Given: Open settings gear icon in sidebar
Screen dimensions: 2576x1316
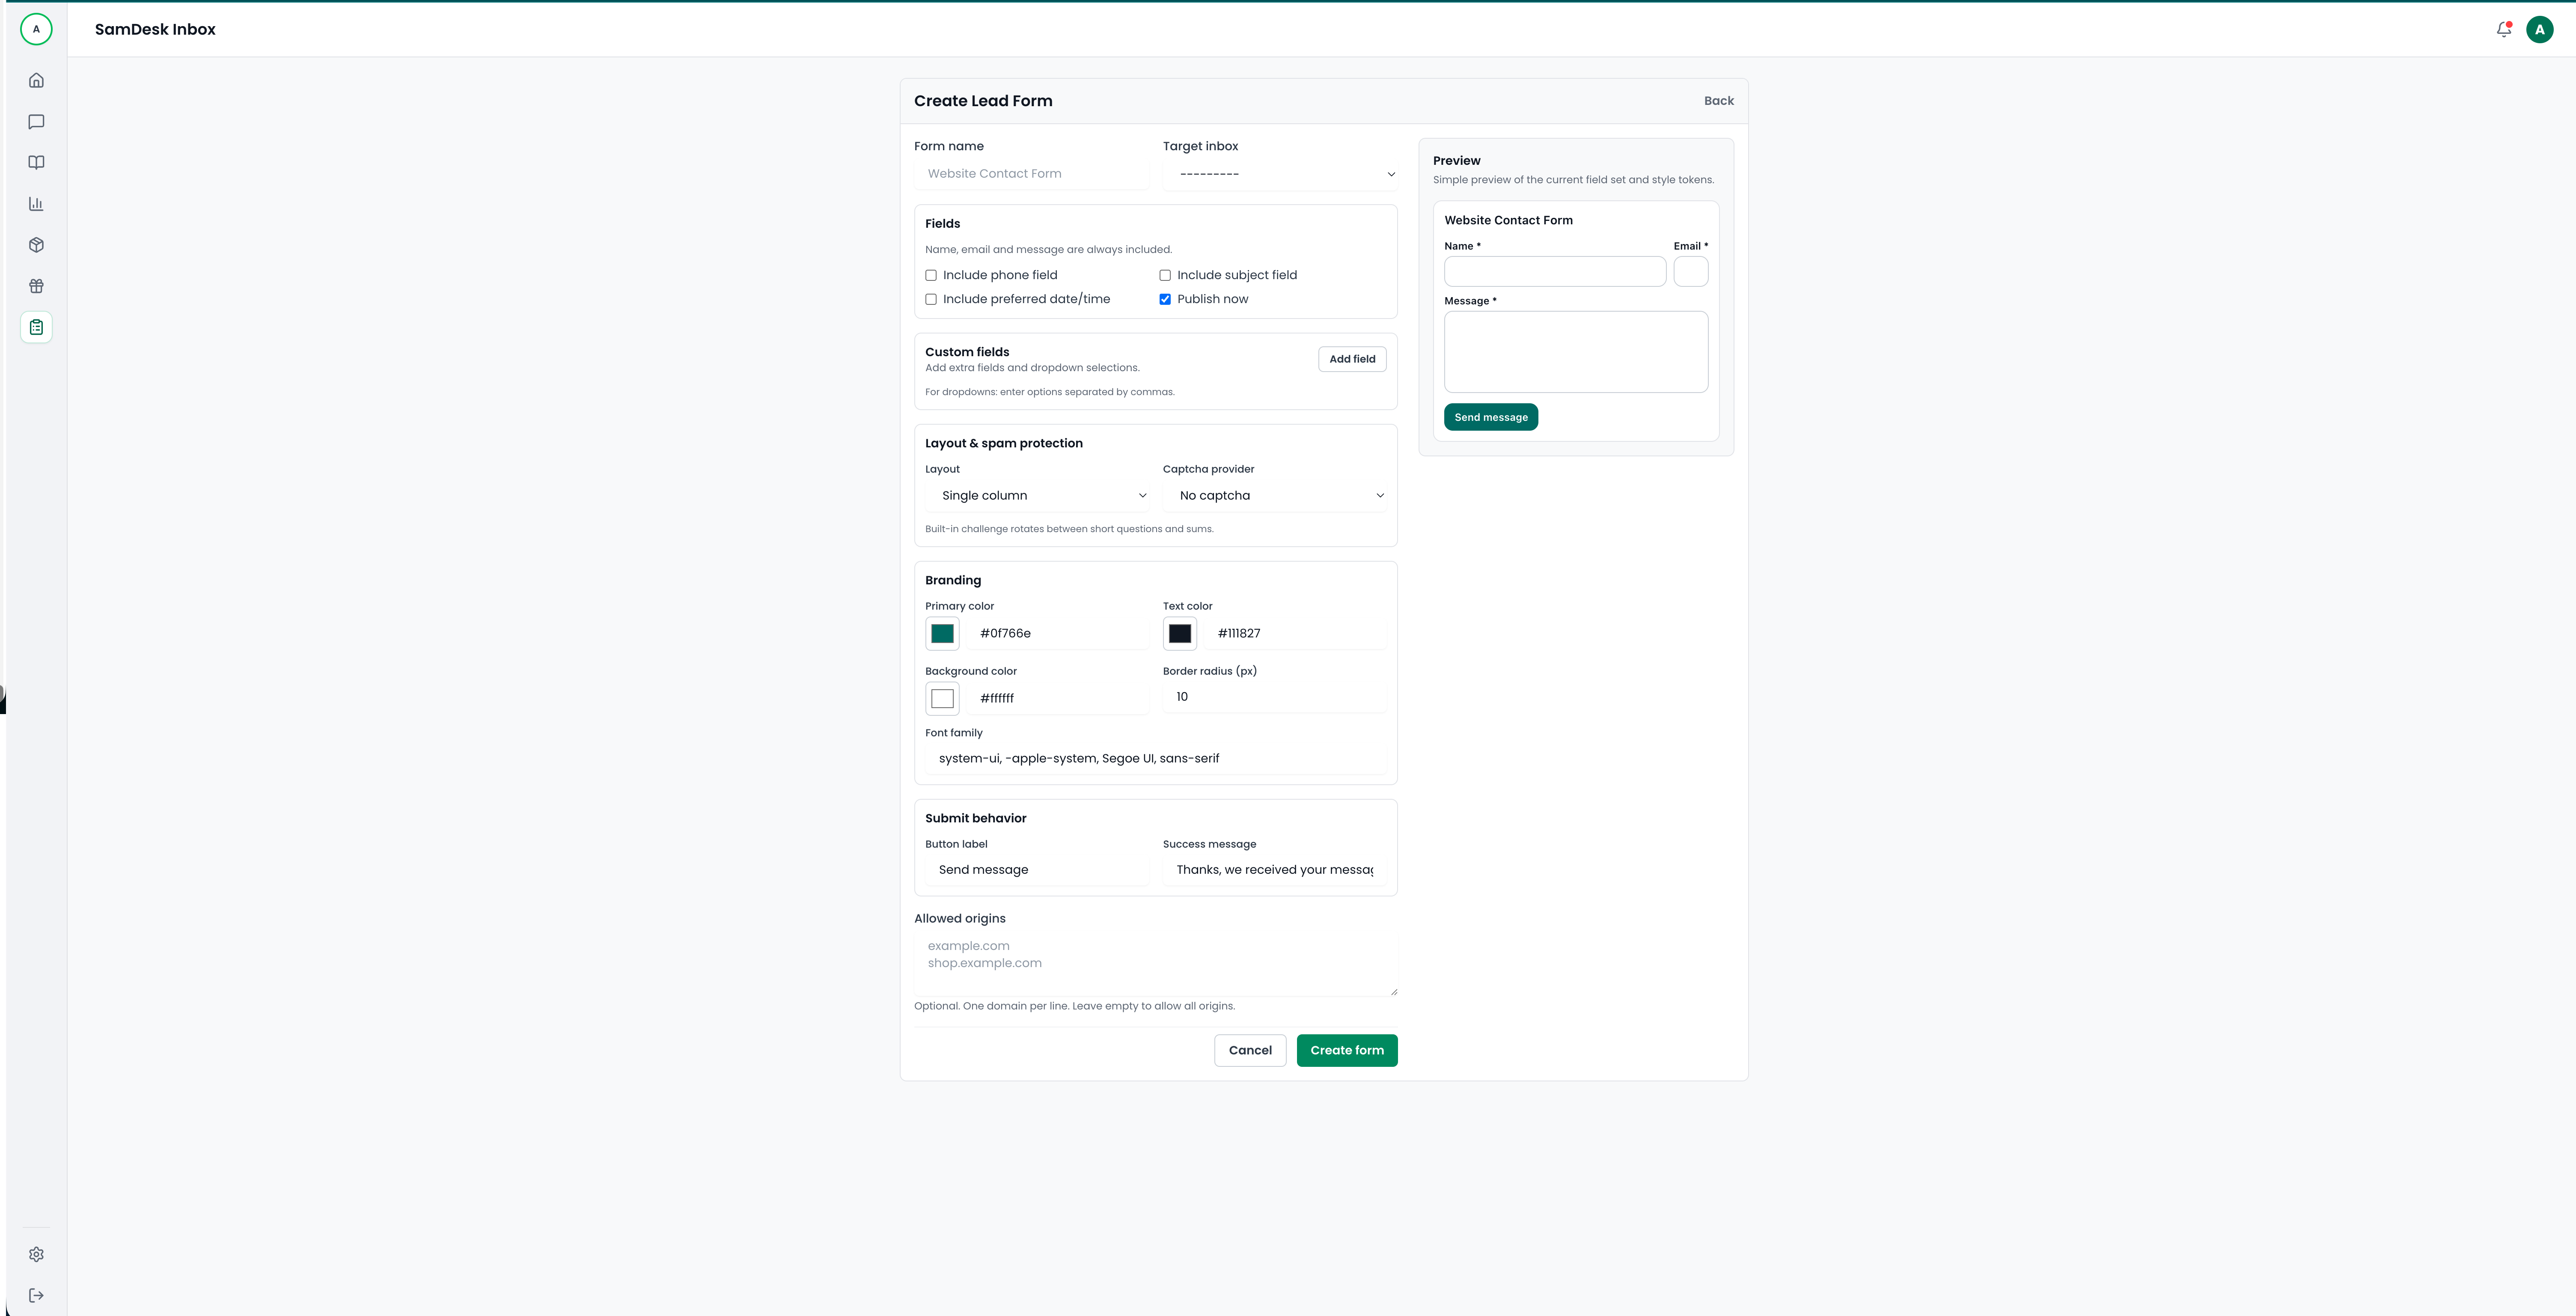Looking at the screenshot, I should tap(36, 1254).
